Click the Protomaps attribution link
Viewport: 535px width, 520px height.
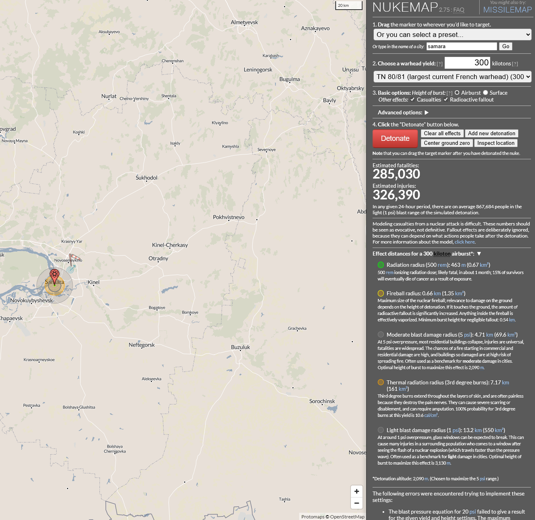coord(313,517)
